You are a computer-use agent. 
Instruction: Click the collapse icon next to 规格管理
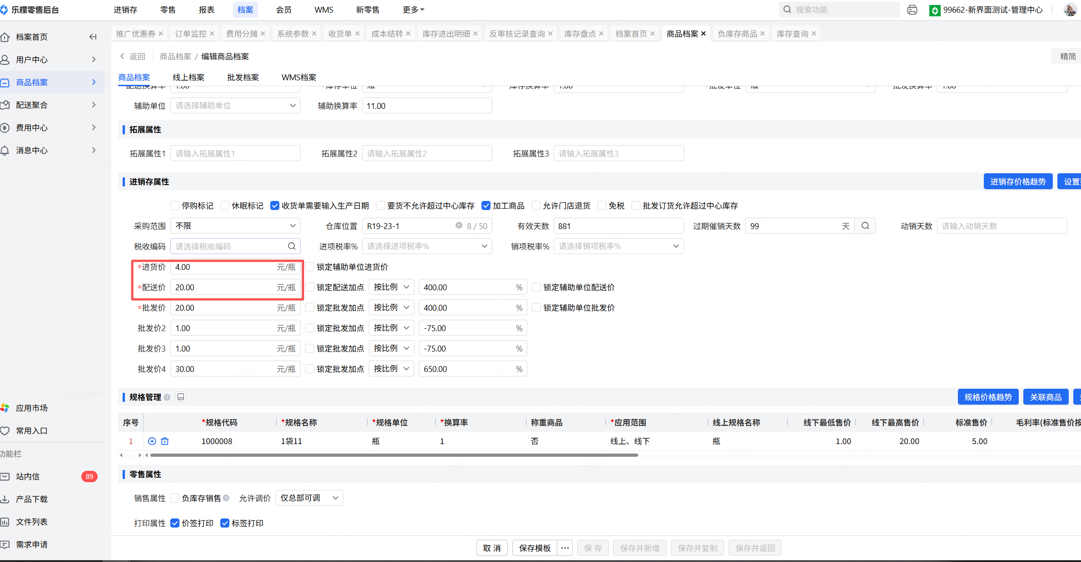181,397
